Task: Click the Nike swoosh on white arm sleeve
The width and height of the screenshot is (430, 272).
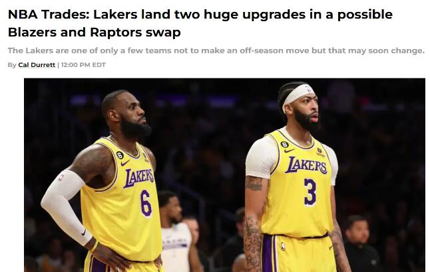Action: 83,233
